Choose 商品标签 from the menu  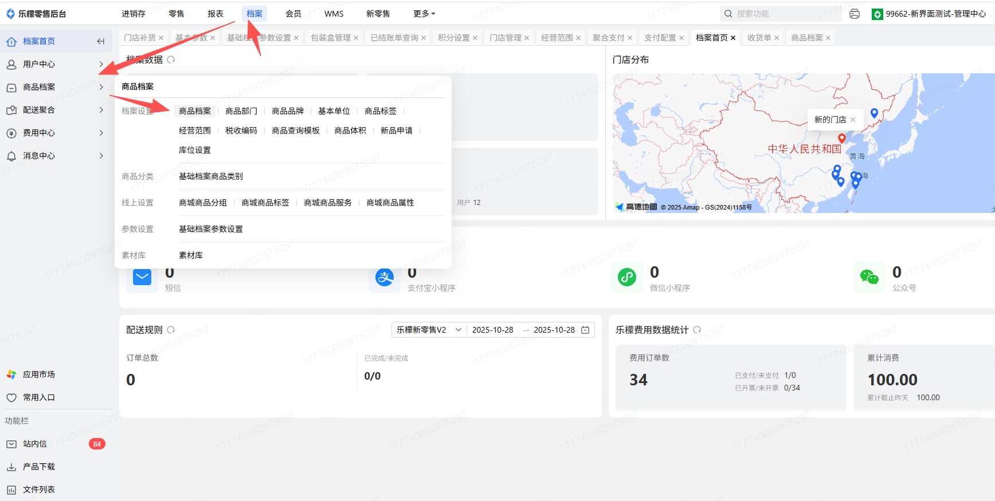381,111
